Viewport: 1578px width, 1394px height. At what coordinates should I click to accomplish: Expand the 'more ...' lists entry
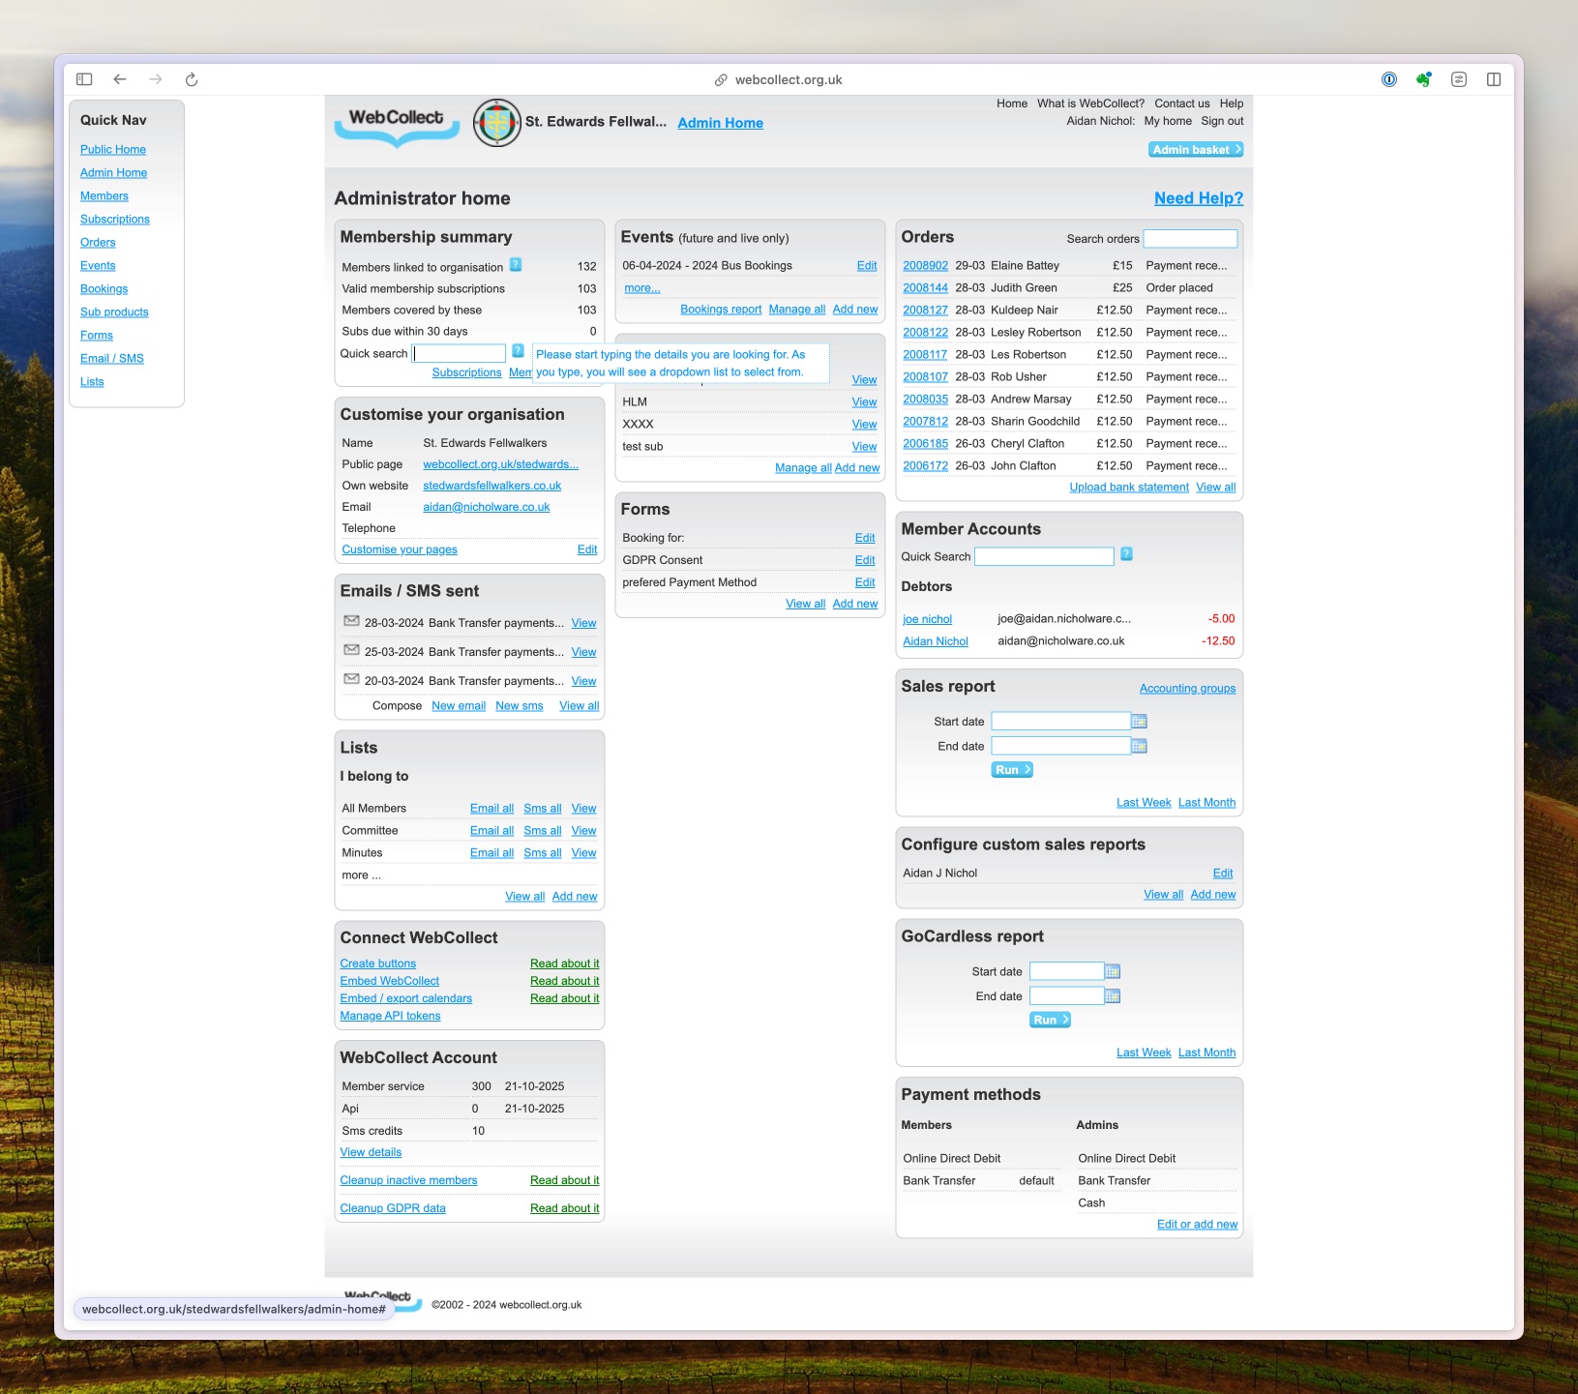(361, 875)
